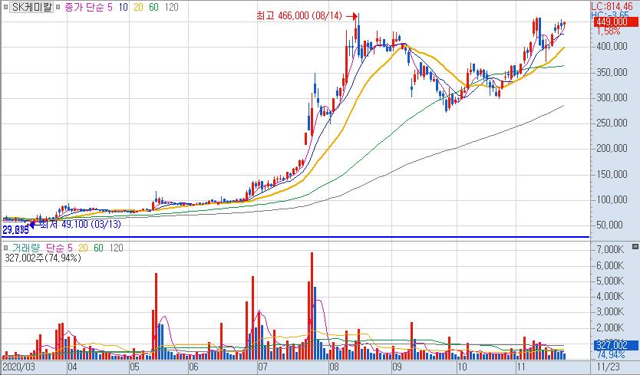The height and width of the screenshot is (375, 640).
Task: Click the 4,000K volume axis label
Action: point(610,296)
